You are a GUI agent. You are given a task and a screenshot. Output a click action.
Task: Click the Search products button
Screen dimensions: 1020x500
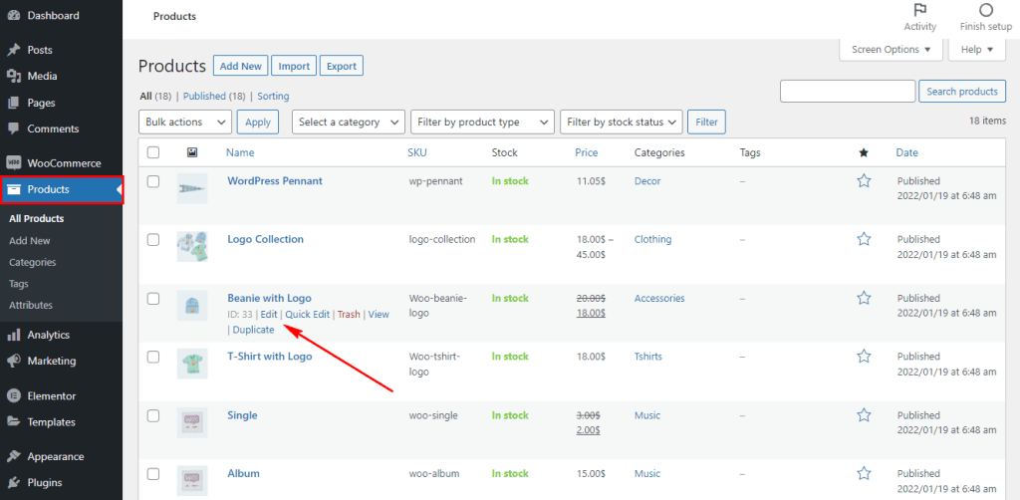click(x=962, y=91)
